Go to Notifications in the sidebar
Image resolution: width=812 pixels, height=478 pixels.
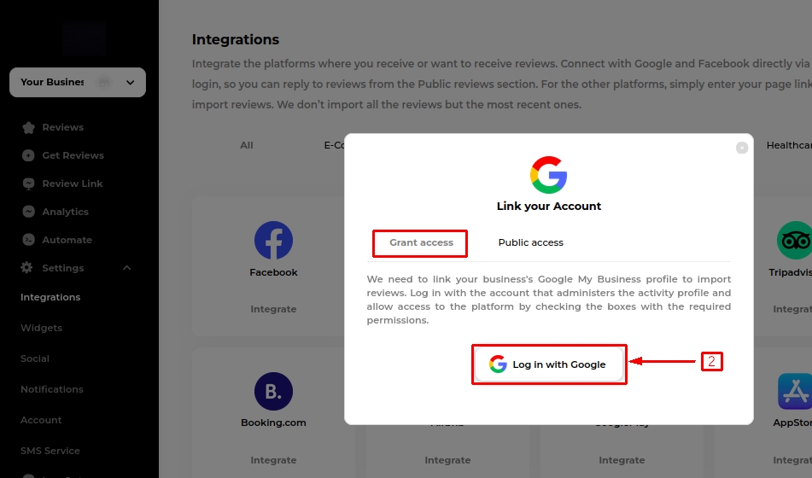[x=52, y=389]
